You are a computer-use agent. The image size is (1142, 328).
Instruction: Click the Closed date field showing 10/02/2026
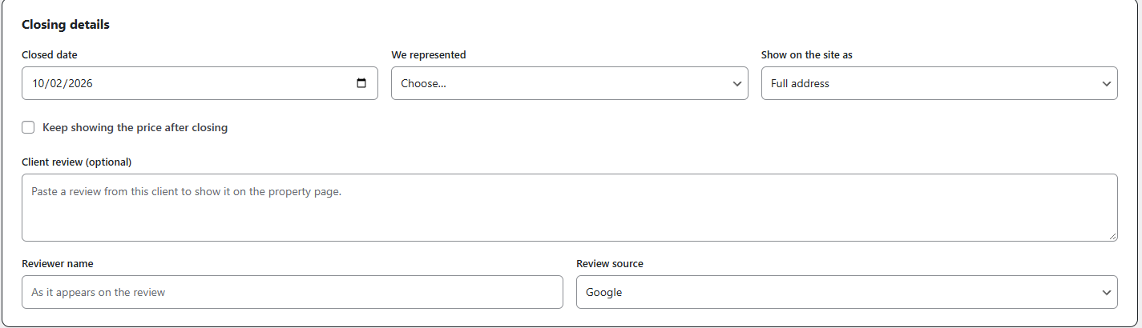(x=200, y=83)
